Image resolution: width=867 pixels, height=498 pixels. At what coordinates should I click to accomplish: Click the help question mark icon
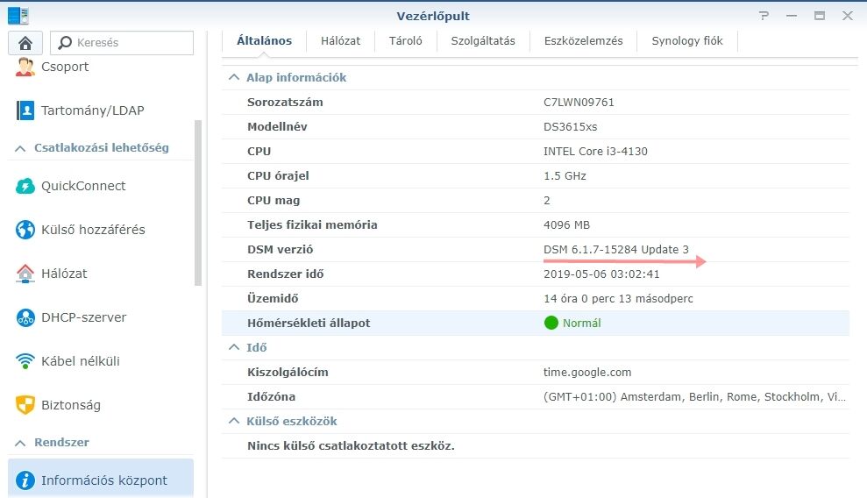click(x=764, y=16)
